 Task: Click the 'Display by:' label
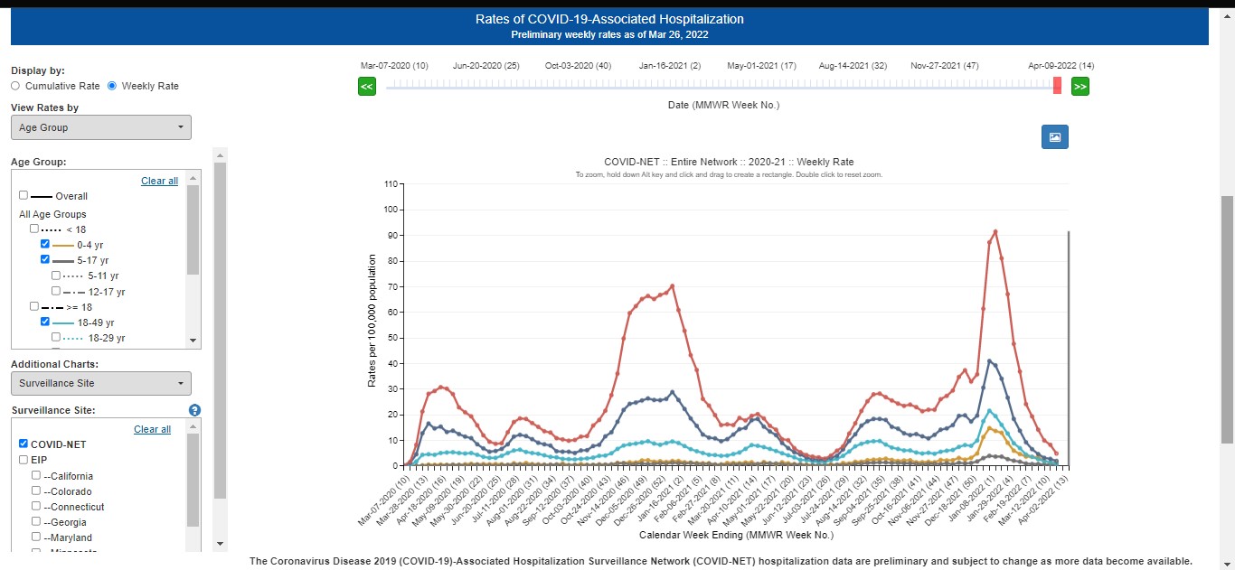tap(38, 70)
